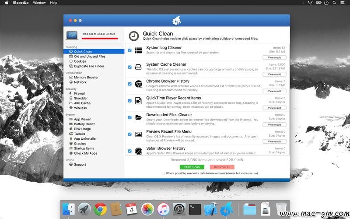Open Startup Items
The width and height of the screenshot is (350, 219).
coord(81,148)
